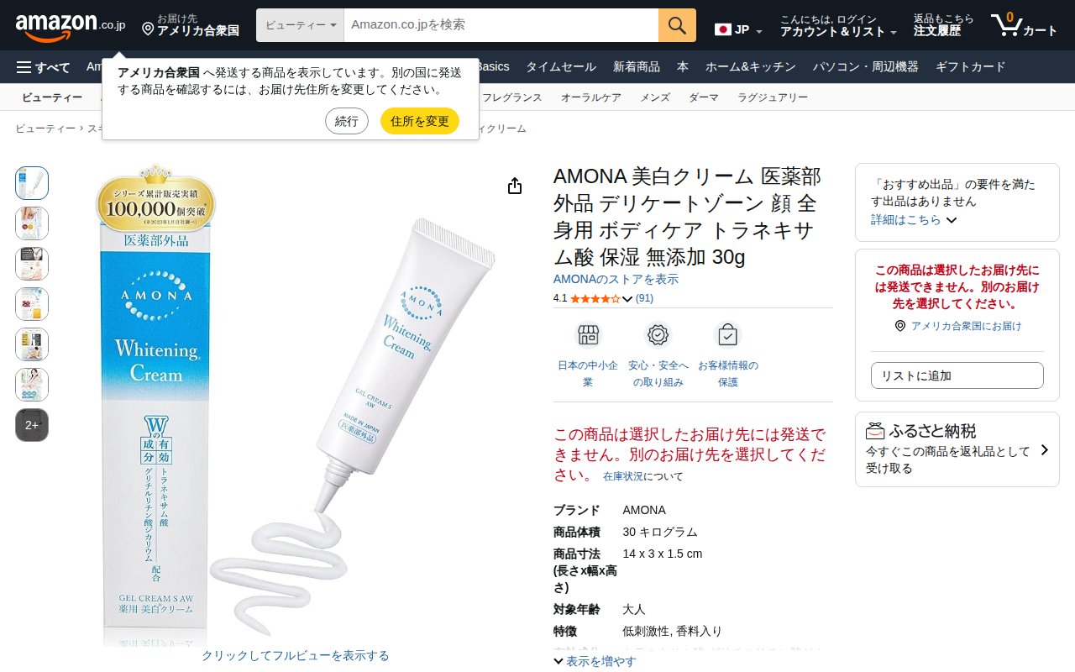Image resolution: width=1075 pixels, height=672 pixels.
Task: Expand 詳細はこちら in offer box
Action: [914, 219]
